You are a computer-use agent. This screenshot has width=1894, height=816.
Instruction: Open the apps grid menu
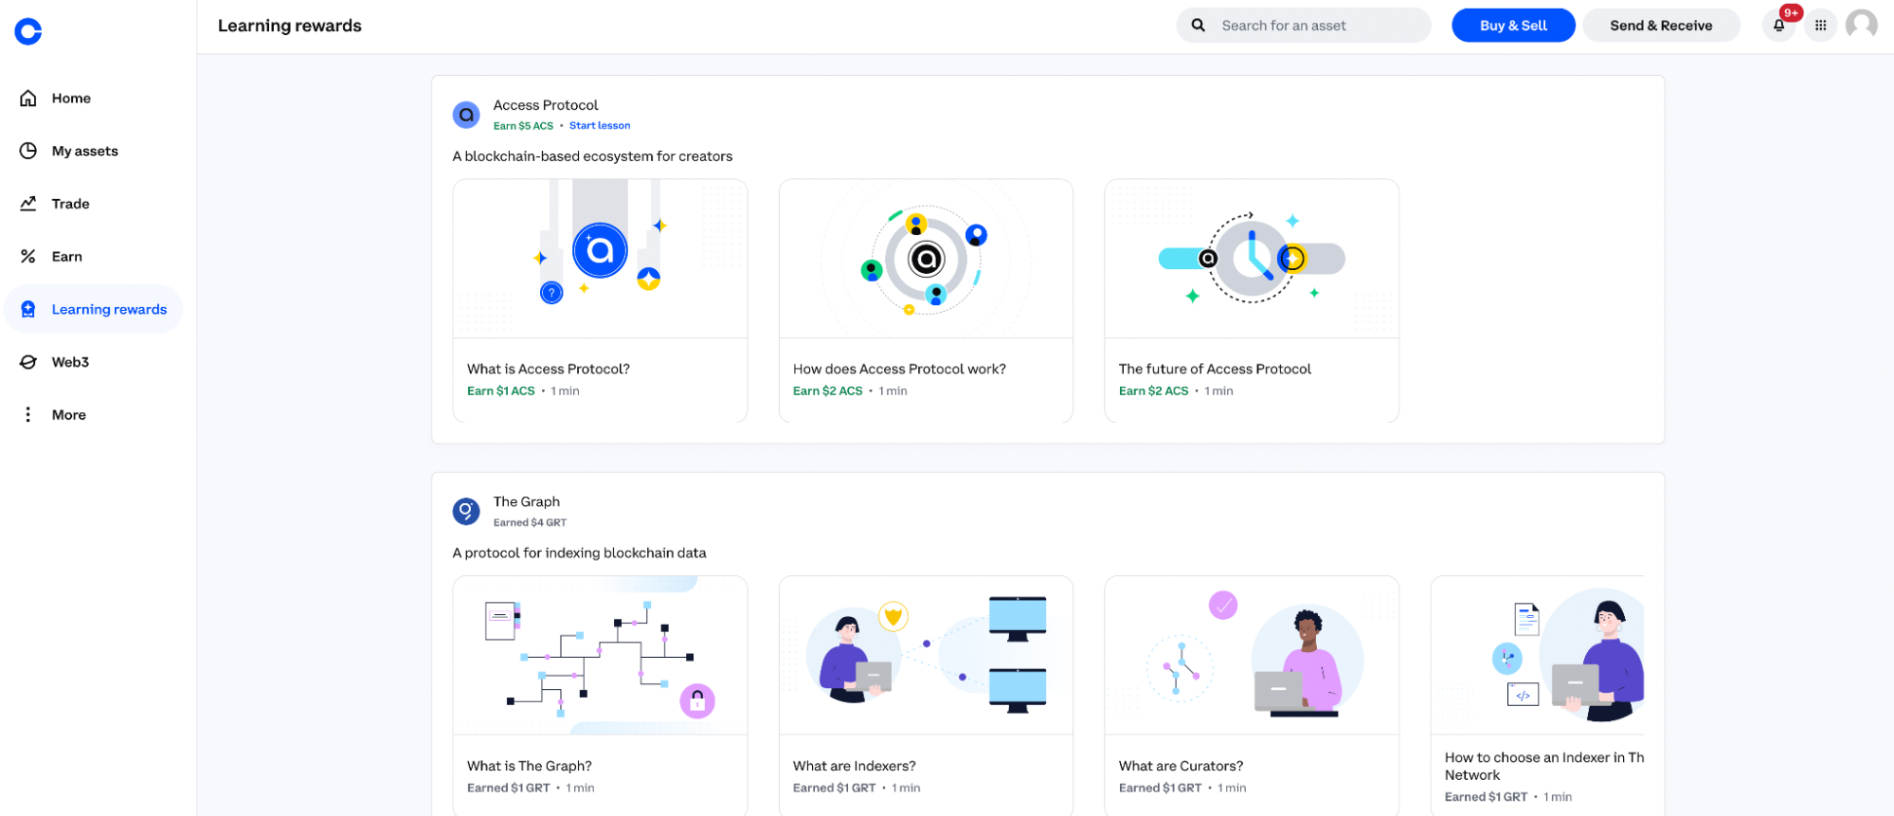[1820, 26]
